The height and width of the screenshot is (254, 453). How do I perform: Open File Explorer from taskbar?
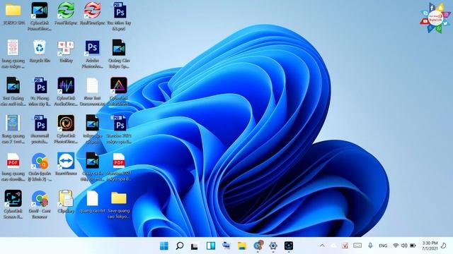(242, 246)
